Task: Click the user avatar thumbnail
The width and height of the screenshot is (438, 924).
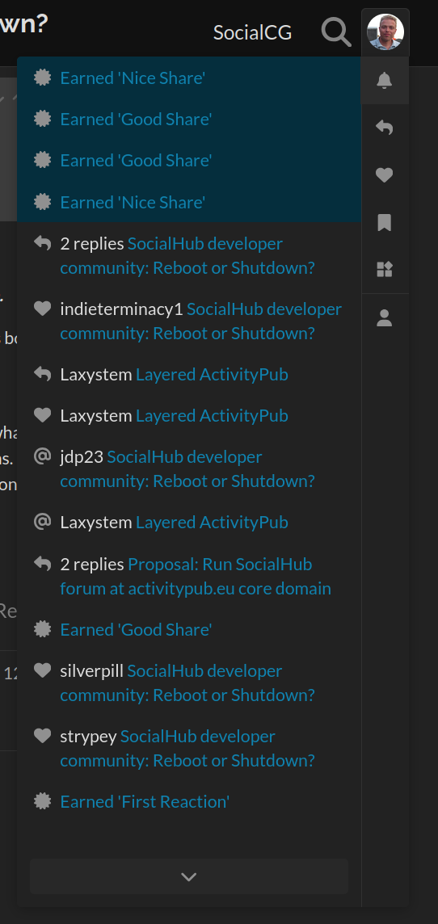Action: [385, 31]
